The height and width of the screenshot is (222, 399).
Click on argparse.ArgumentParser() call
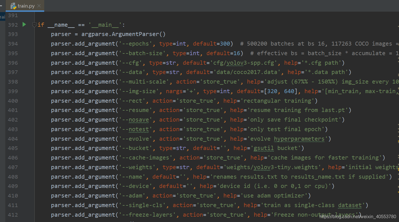pos(124,34)
